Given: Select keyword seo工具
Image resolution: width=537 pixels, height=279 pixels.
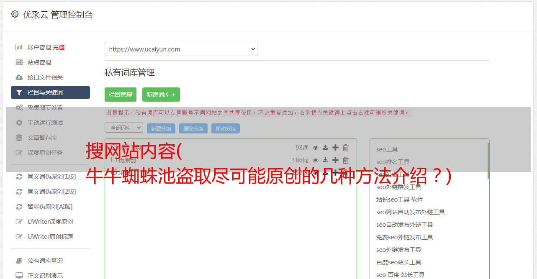Looking at the screenshot, I should pyautogui.click(x=387, y=149).
